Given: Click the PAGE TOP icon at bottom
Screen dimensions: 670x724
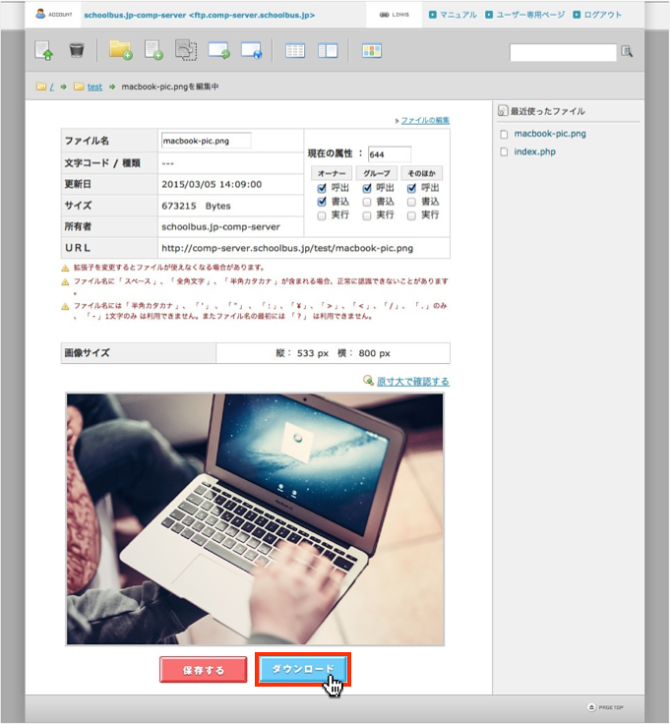Looking at the screenshot, I should pos(591,707).
